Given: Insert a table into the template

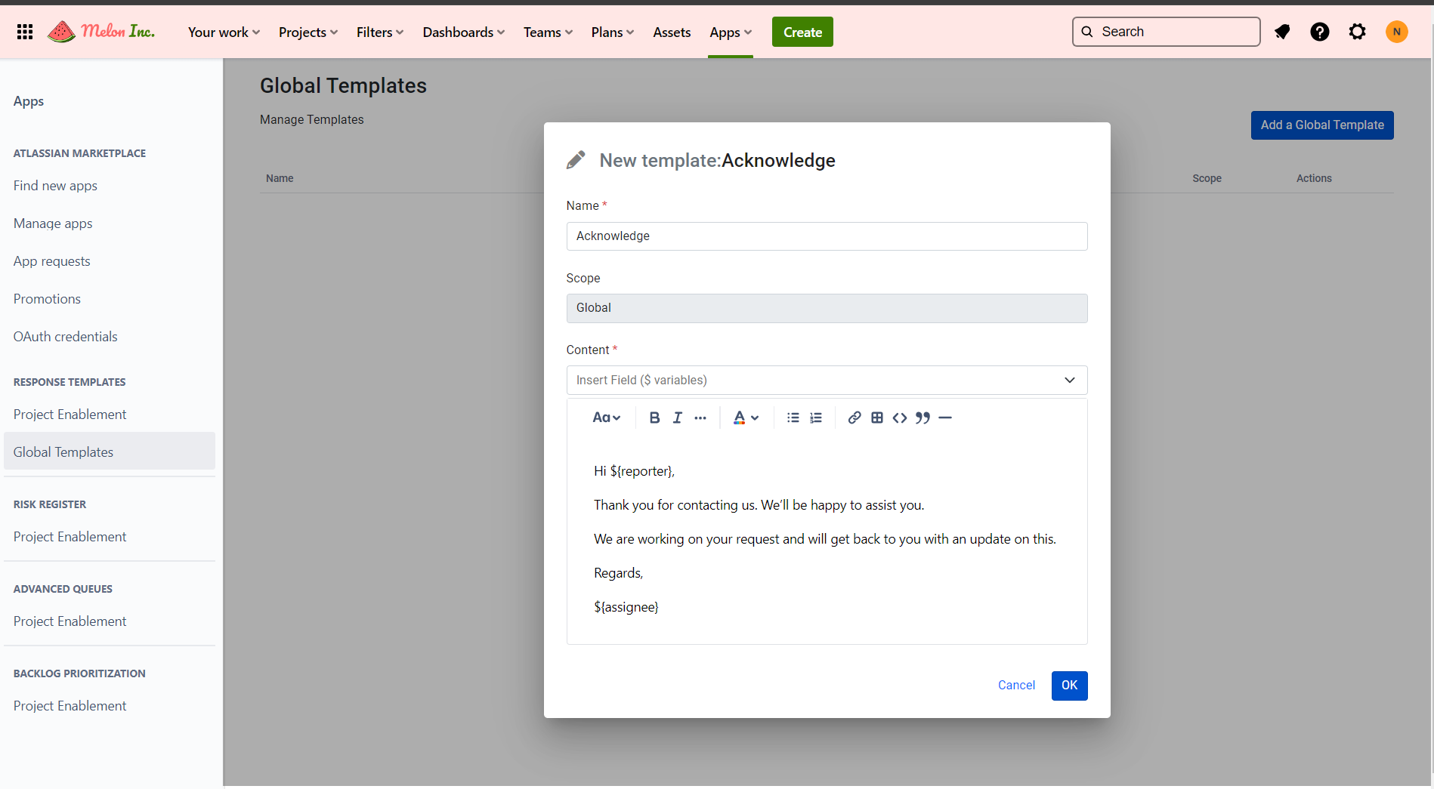Looking at the screenshot, I should click(x=876, y=418).
